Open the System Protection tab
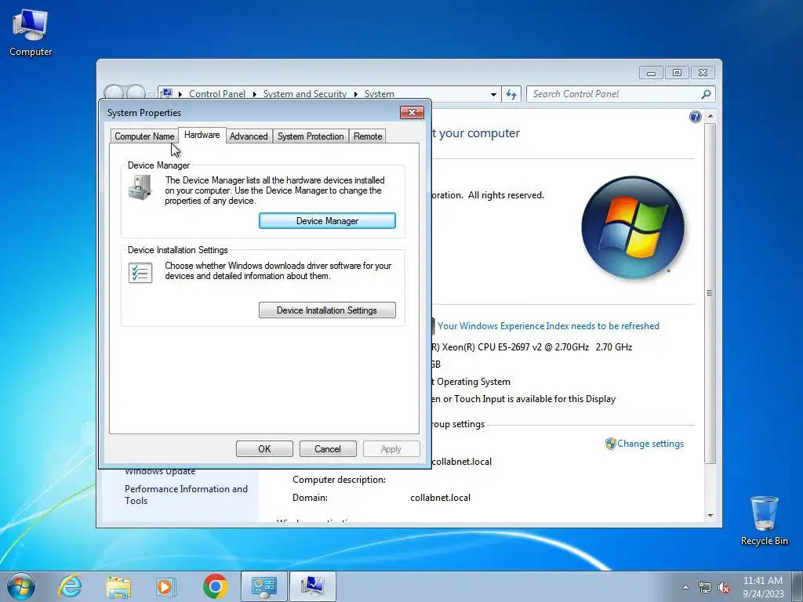803x602 pixels. (x=311, y=136)
